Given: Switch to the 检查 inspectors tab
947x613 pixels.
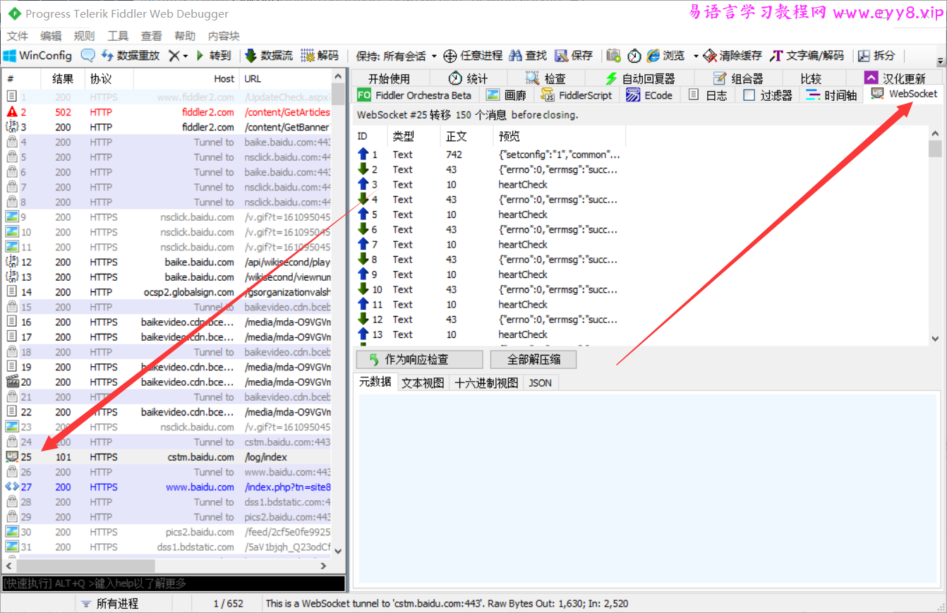Looking at the screenshot, I should pos(545,78).
